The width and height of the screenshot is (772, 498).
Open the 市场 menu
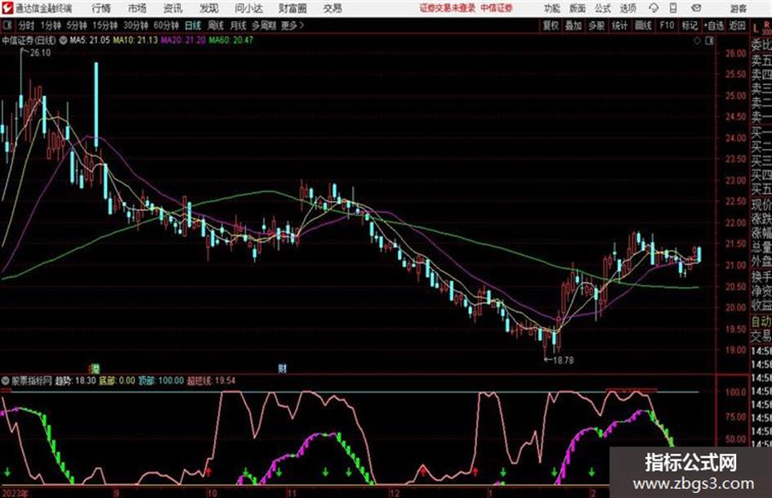pyautogui.click(x=137, y=8)
